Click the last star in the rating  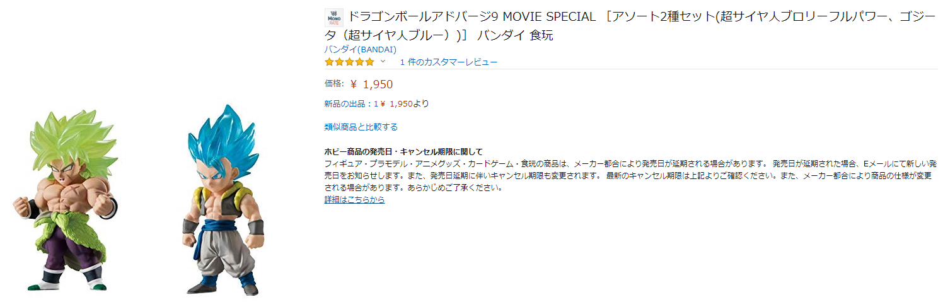click(x=369, y=62)
